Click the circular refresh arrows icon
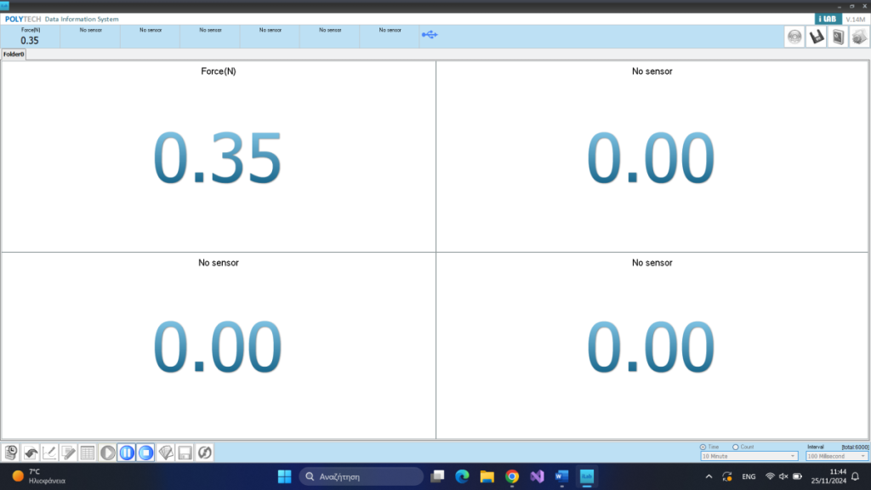This screenshot has width=871, height=490. pos(204,453)
